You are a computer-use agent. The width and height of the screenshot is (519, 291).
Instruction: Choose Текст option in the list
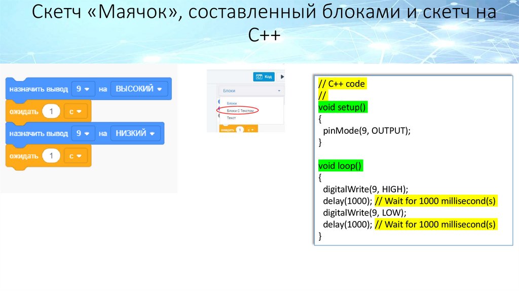(x=231, y=118)
